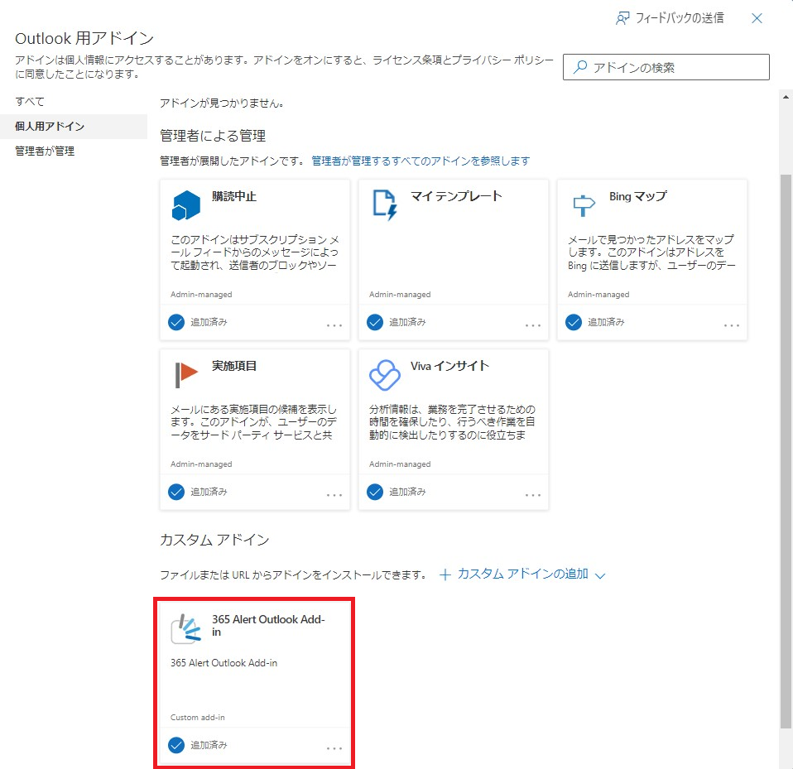Click the Bing マップ signpost icon
Screen dimensions: 793x769
click(583, 204)
